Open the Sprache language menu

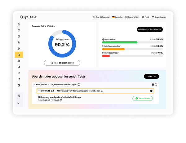tap(117, 17)
